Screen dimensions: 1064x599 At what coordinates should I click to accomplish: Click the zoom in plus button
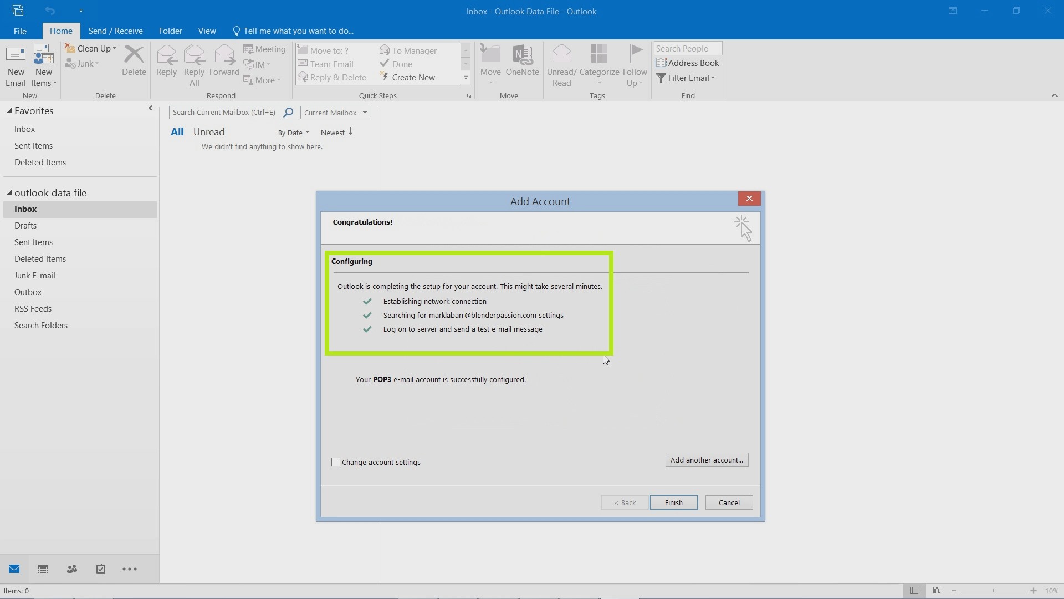[1034, 591]
